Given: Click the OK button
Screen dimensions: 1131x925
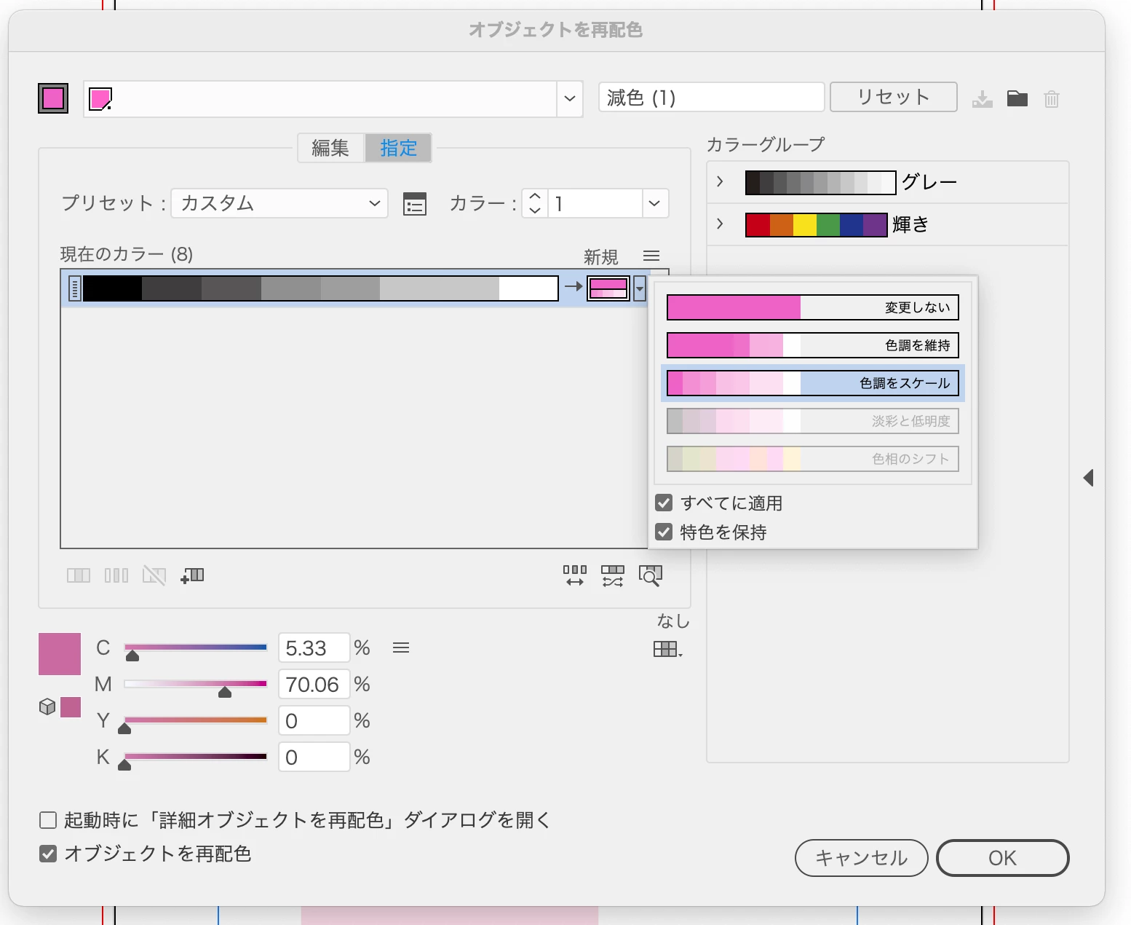Looking at the screenshot, I should click(1003, 858).
